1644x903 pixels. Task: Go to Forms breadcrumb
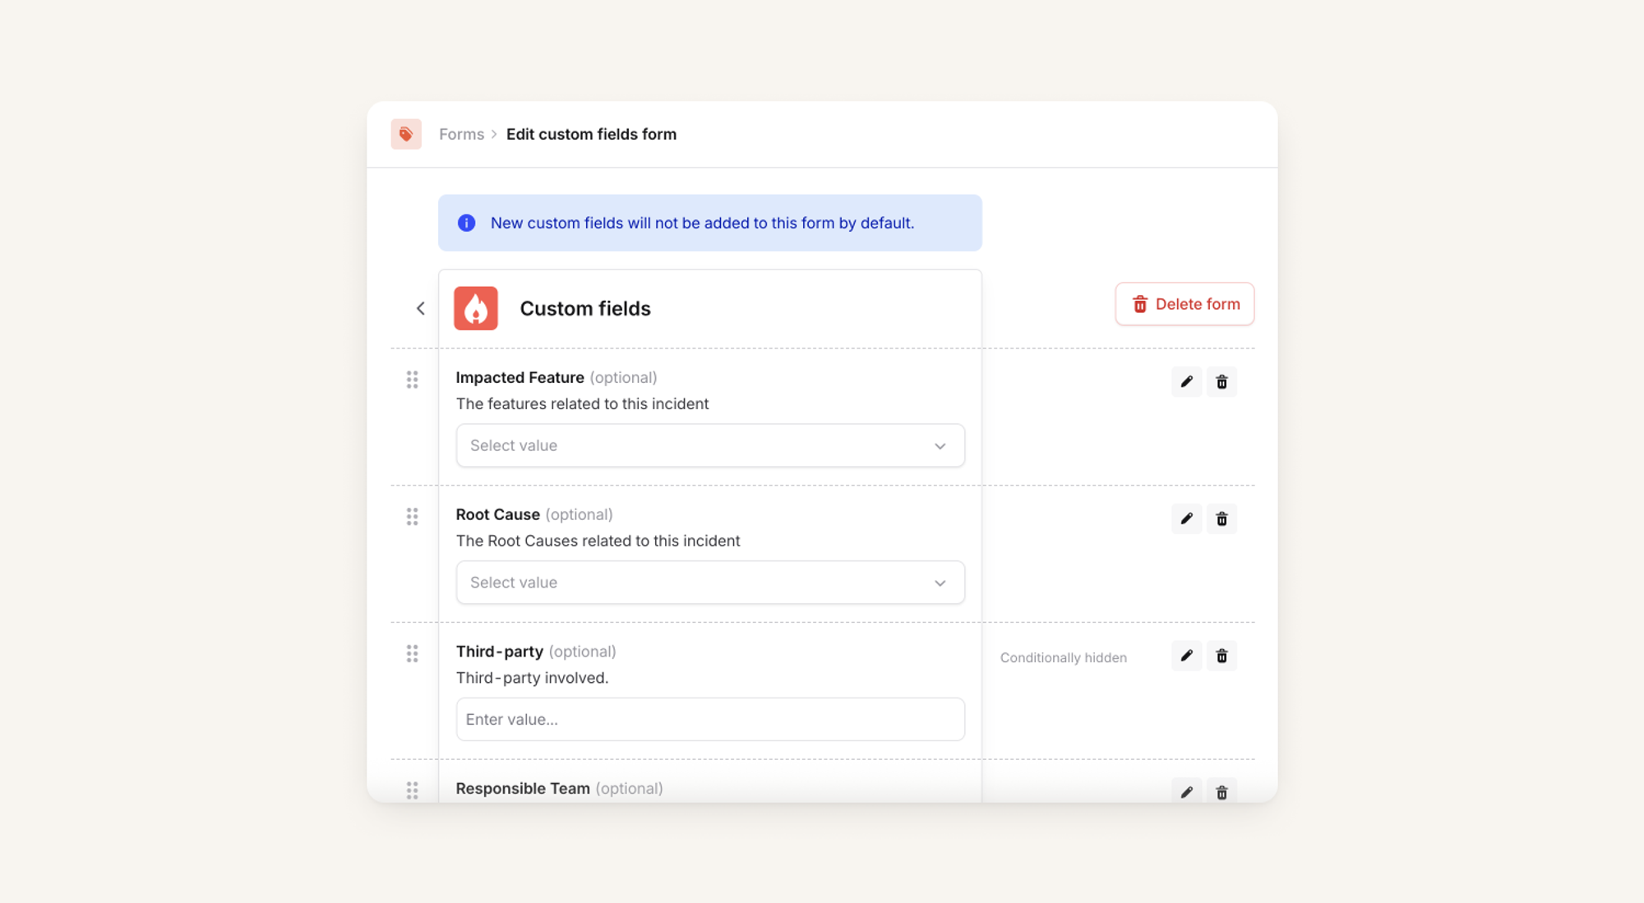point(461,134)
